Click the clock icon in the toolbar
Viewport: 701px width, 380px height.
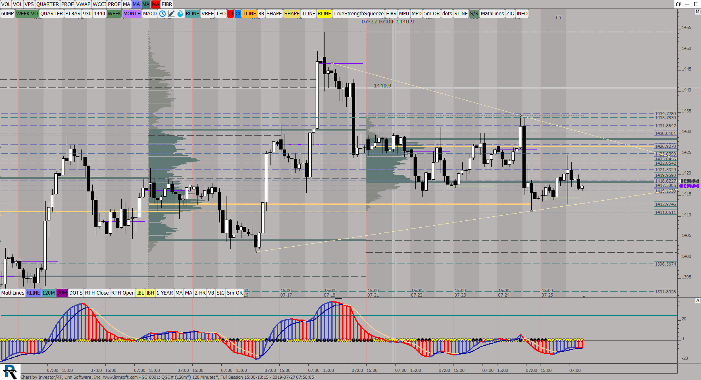(x=162, y=14)
